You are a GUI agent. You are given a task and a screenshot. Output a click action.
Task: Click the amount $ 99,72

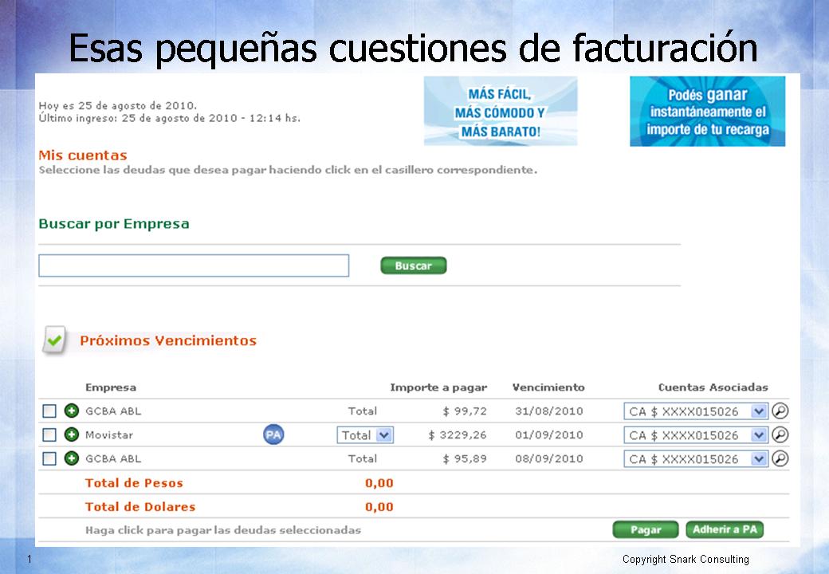465,411
